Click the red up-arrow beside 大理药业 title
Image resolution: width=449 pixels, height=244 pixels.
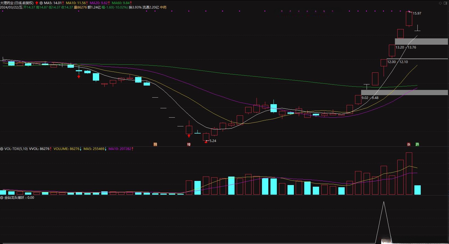pyautogui.click(x=37, y=3)
